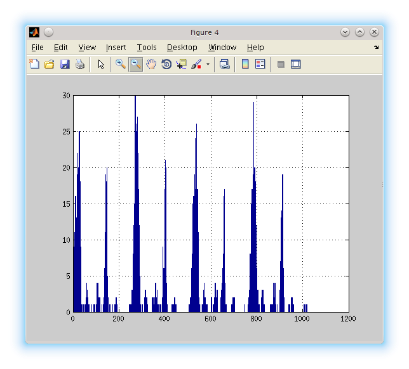Click the y-axis label 30
Screen dimensions: 409x369
click(66, 96)
